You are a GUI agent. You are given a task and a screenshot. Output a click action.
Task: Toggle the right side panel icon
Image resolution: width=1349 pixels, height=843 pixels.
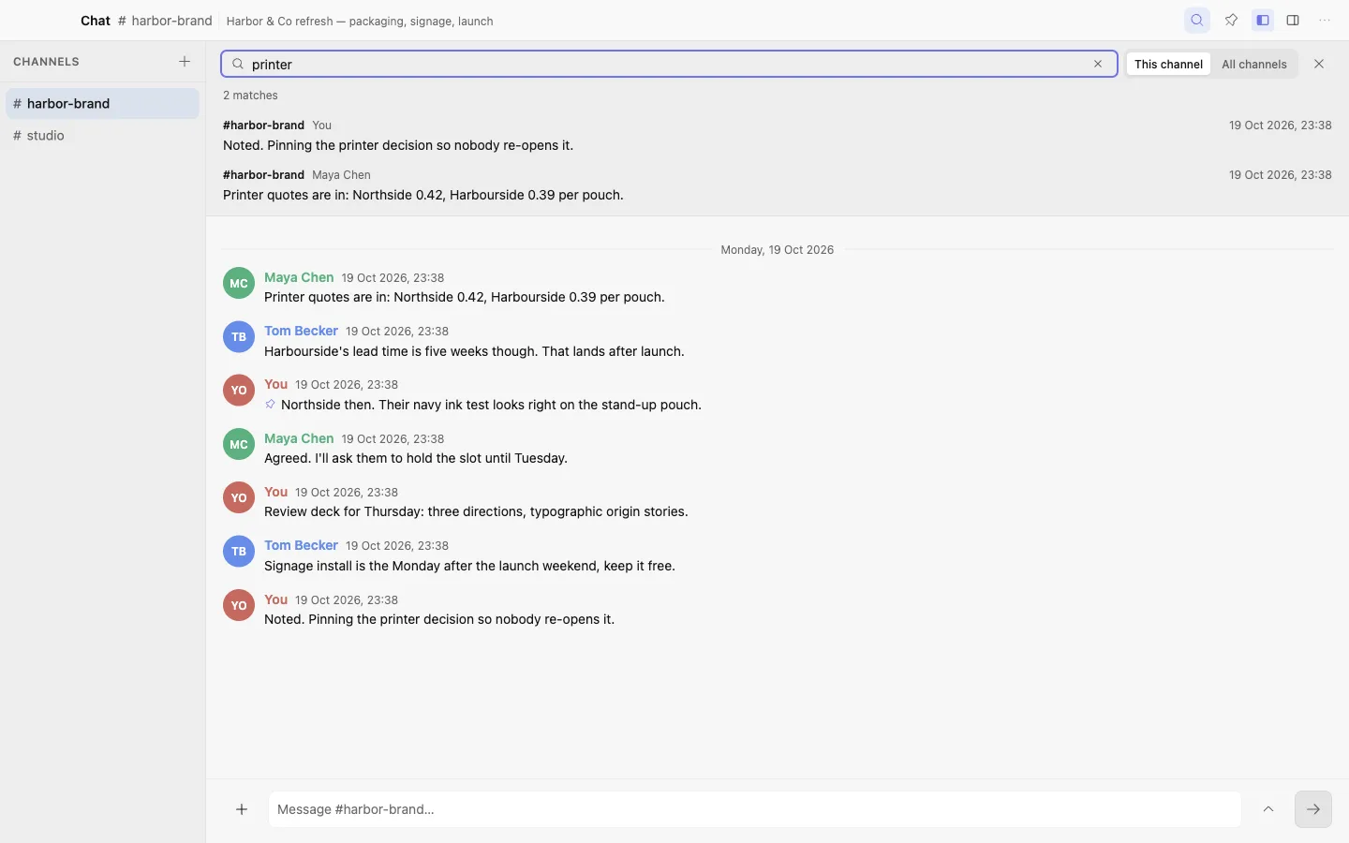(1293, 20)
